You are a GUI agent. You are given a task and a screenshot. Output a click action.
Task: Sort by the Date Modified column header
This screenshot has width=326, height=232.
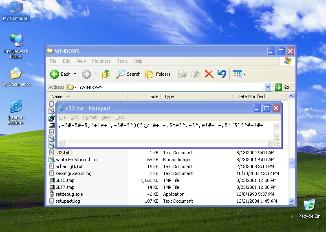click(260, 96)
